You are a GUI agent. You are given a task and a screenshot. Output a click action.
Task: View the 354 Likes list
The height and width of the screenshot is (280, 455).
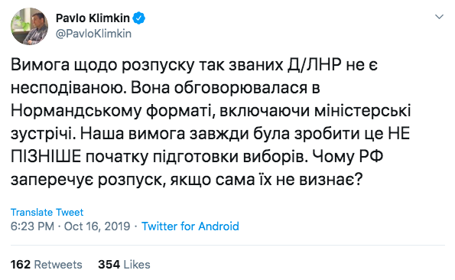124,265
